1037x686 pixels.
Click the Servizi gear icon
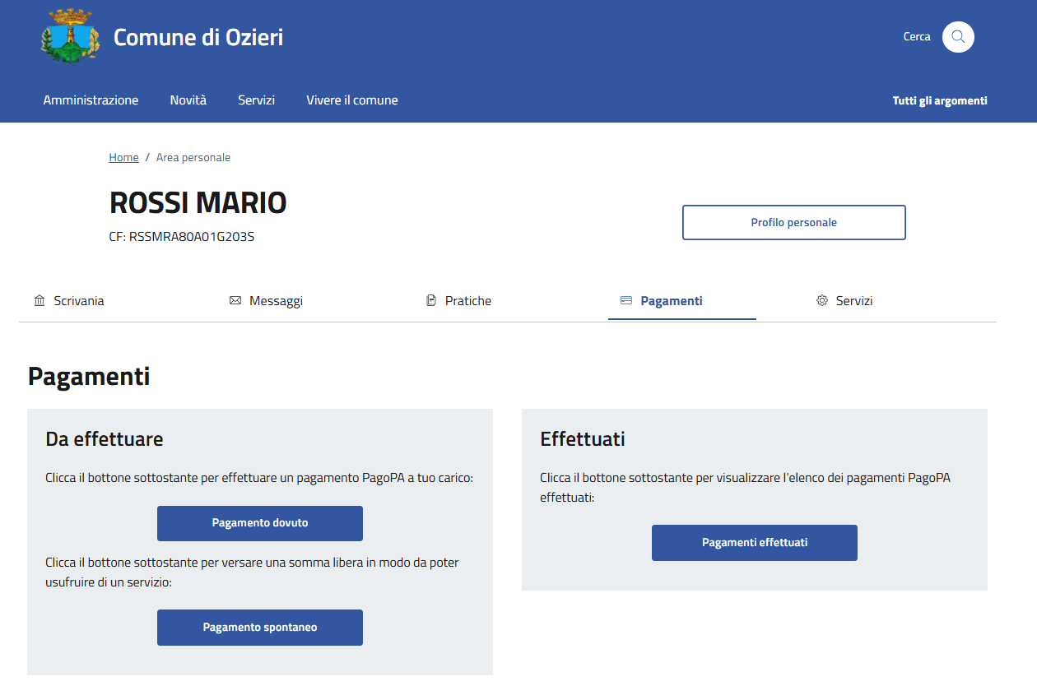pos(821,301)
